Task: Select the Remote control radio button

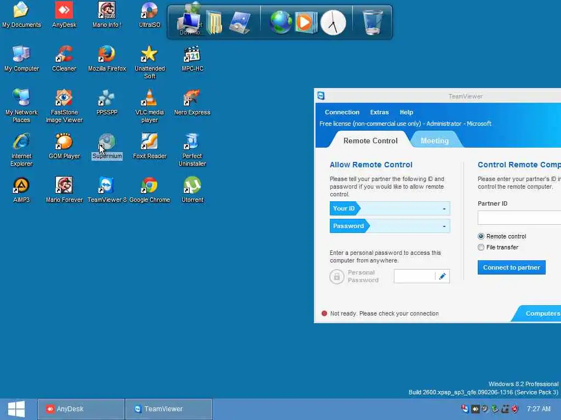Action: point(481,236)
